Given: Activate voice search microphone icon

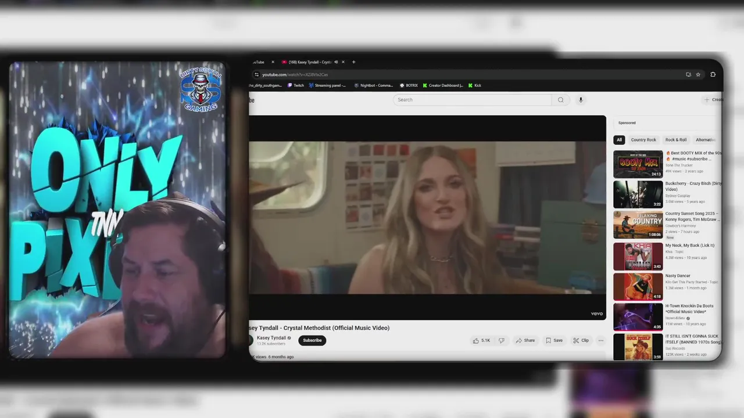Looking at the screenshot, I should (x=580, y=100).
